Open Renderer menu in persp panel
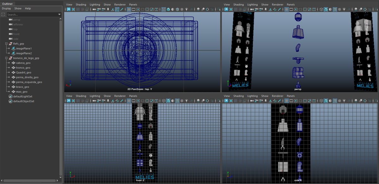379x184 pixels. point(278,5)
